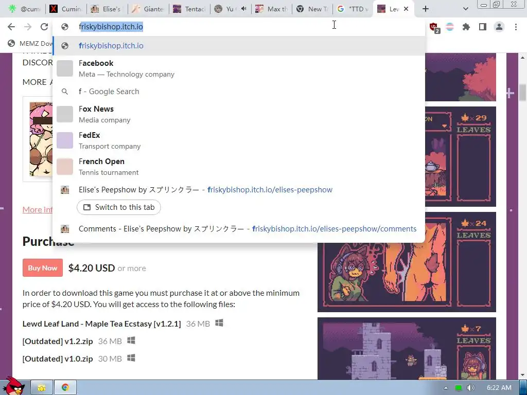This screenshot has height=395, width=527.
Task: Close the active Lewd Leaf Land tab
Action: (406, 9)
